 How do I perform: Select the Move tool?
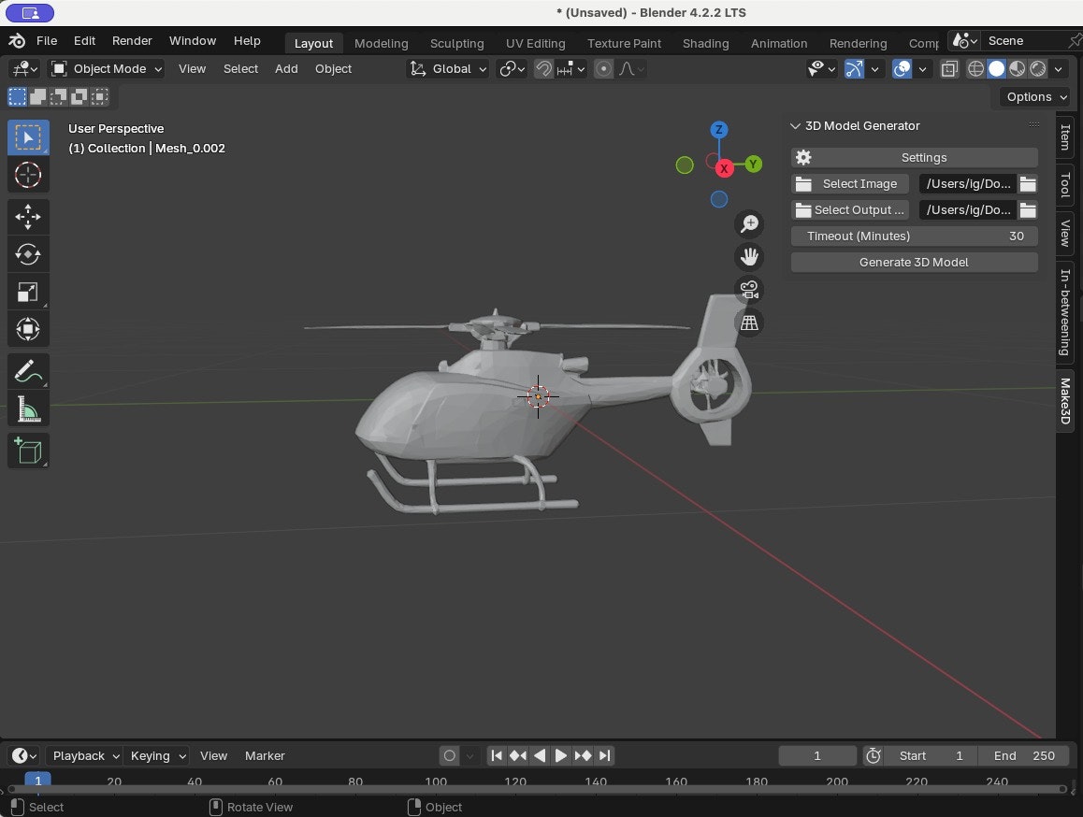point(28,216)
